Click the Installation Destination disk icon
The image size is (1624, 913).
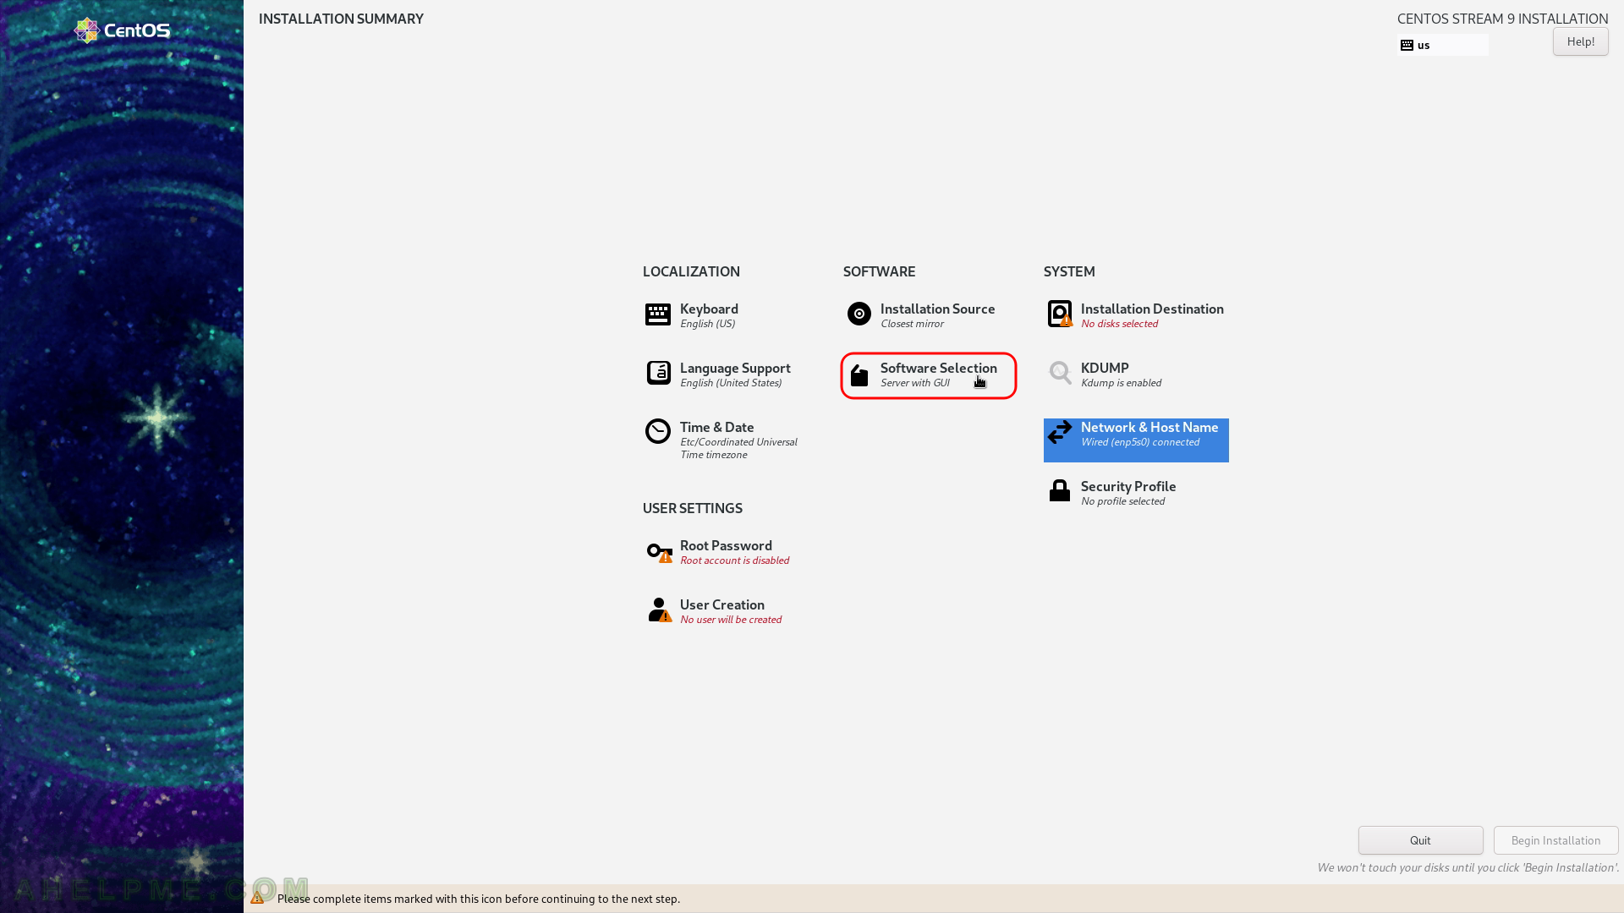coord(1060,314)
